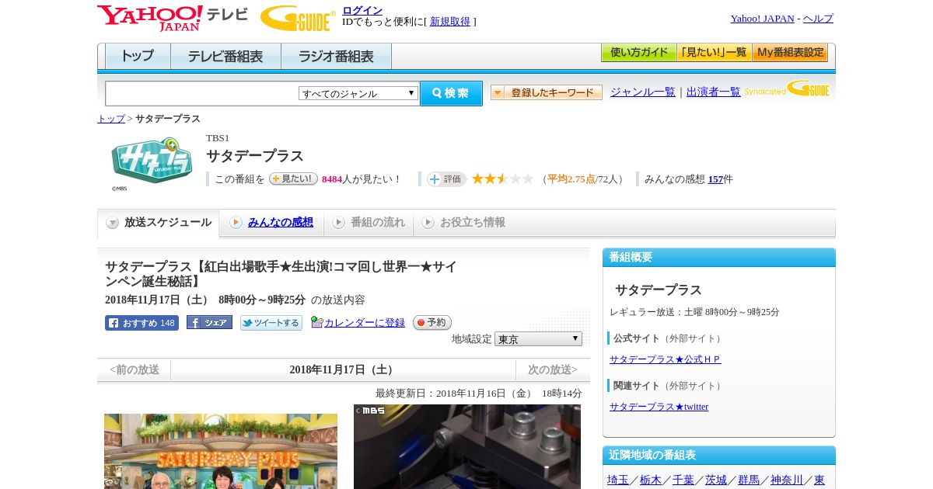
Task: Open the 地域設定 東京 region dropdown
Action: coord(538,339)
